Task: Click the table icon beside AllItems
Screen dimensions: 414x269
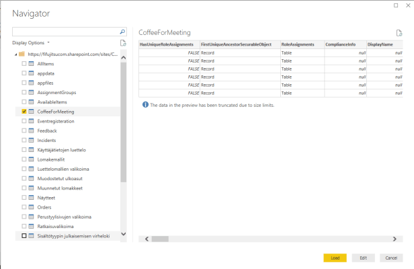Action: click(31, 64)
